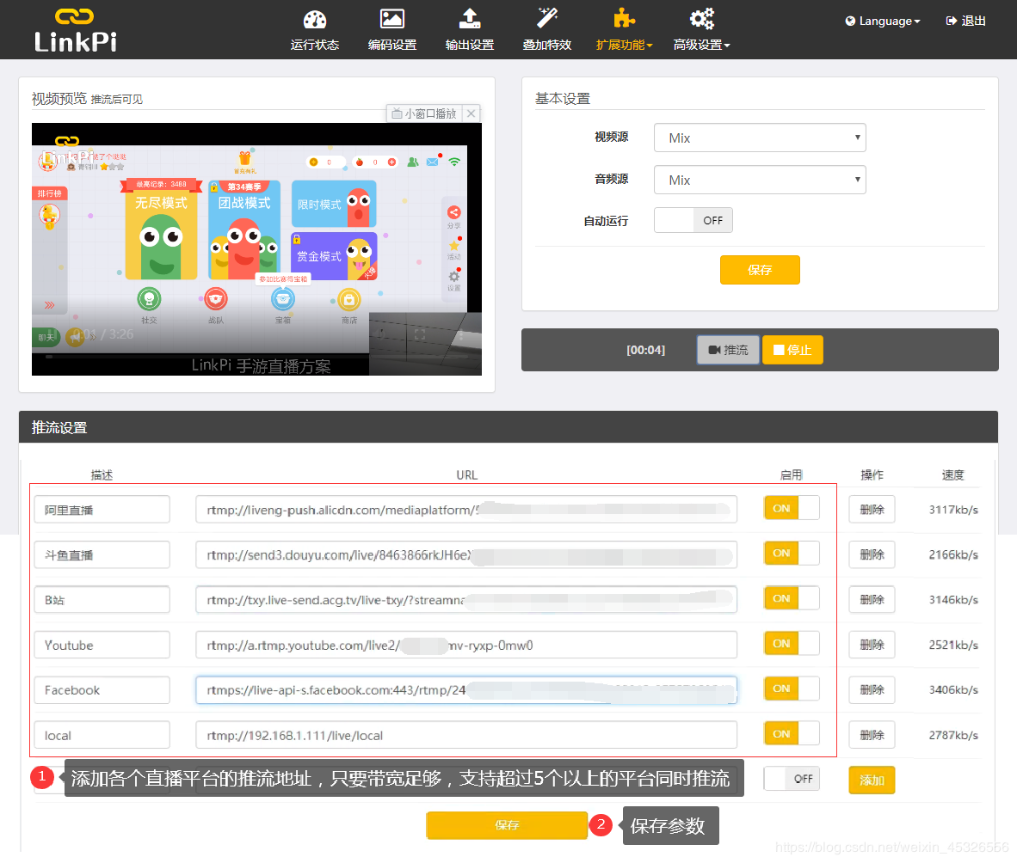Toggle local stream enable switch
The height and width of the screenshot is (863, 1017).
pos(792,733)
